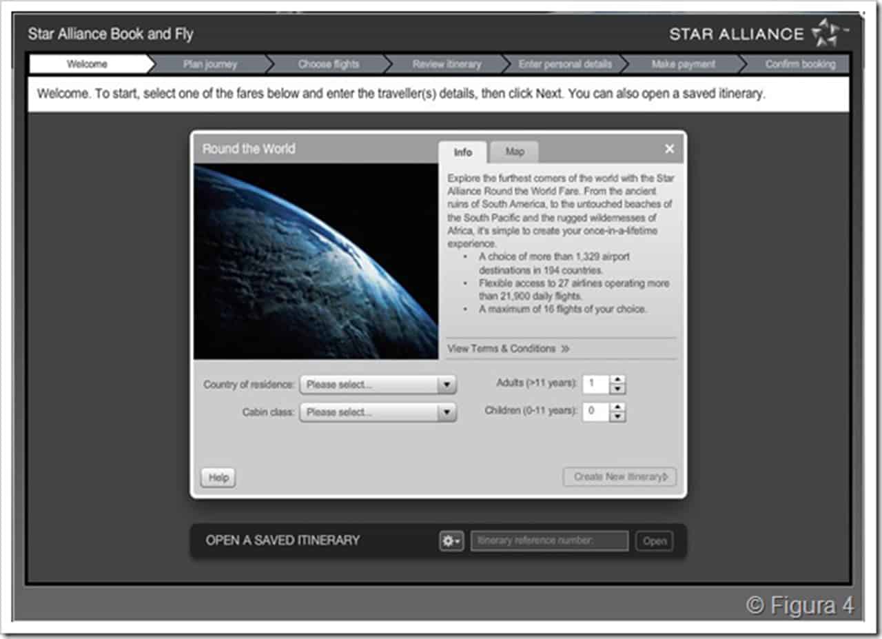882x639 pixels.
Task: Go to the Review itinerary step
Action: tap(447, 64)
